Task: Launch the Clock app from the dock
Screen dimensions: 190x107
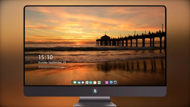Action: 83,82
